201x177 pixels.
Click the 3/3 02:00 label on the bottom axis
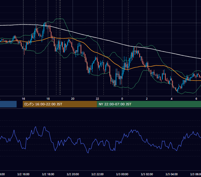[x=147, y=174]
